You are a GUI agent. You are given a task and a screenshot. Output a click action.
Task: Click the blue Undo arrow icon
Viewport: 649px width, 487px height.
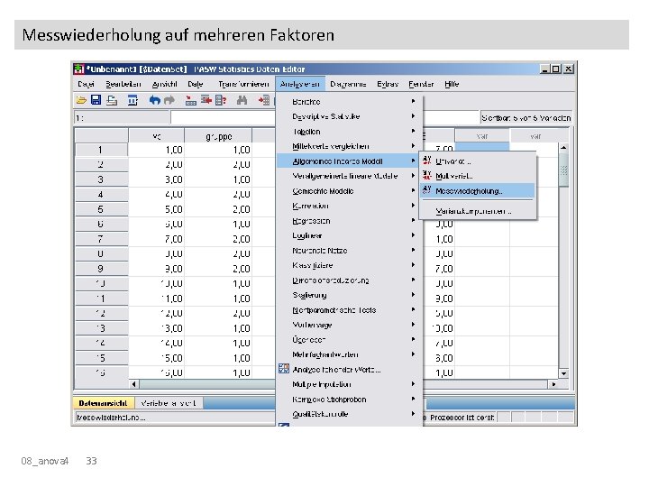tap(154, 100)
